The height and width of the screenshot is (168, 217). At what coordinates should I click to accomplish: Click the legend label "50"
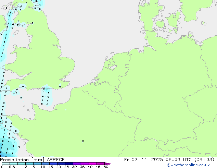(106, 167)
